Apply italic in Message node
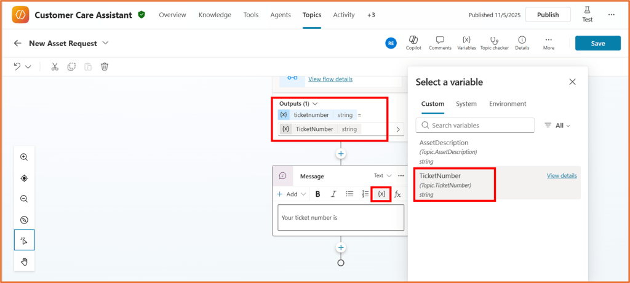This screenshot has width=630, height=283. pos(333,194)
